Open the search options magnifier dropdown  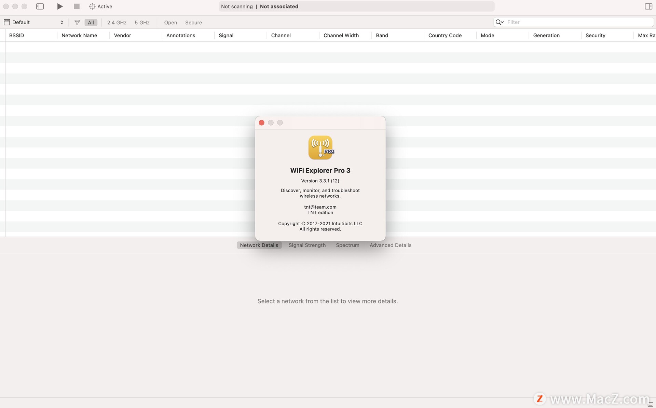[500, 22]
